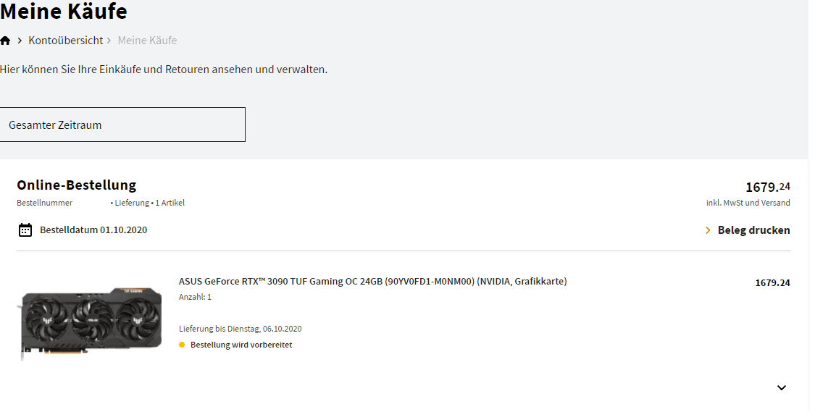Viewport: 836px width, 412px height.
Task: Click the item price in the product row
Action: tap(772, 282)
